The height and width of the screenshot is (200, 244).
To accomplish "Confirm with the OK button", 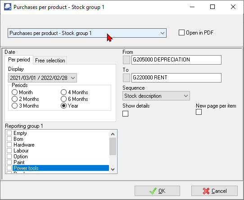I will [157, 191].
